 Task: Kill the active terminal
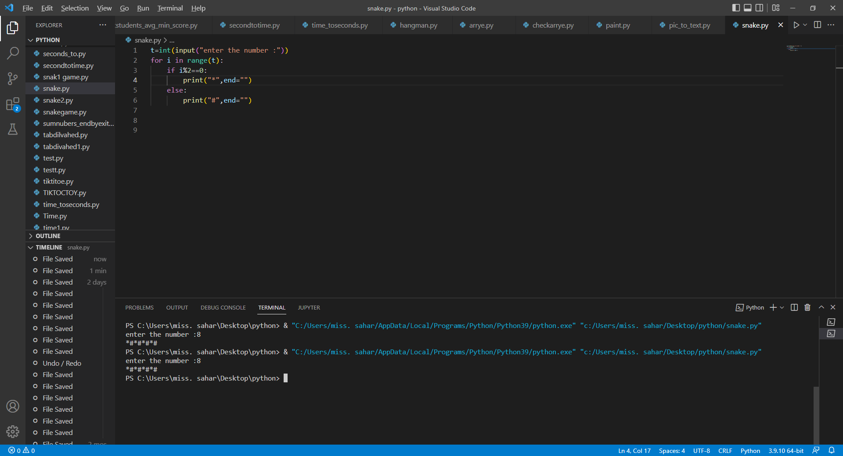[807, 307]
